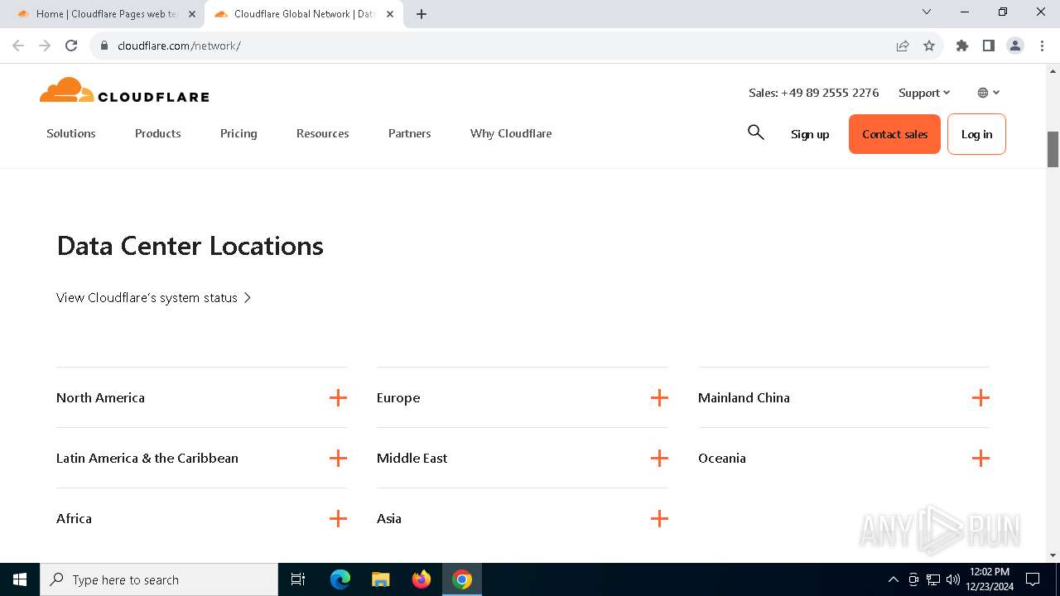1060x596 pixels.
Task: Open the language globe selector
Action: click(988, 93)
